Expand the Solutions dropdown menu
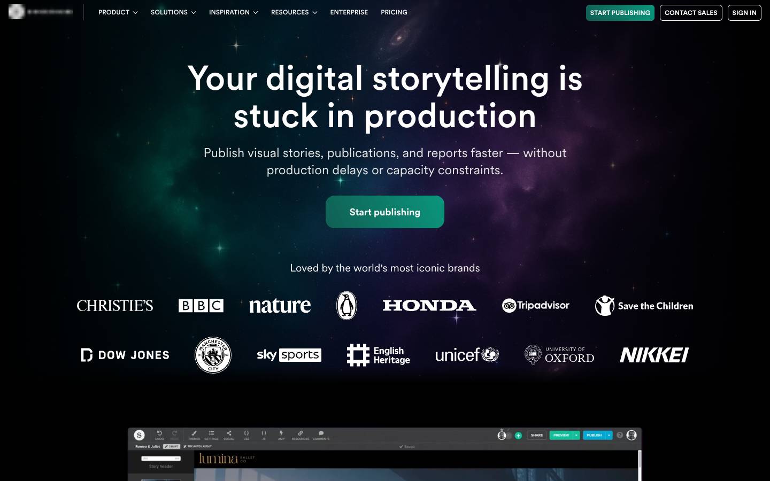770x481 pixels. point(173,12)
